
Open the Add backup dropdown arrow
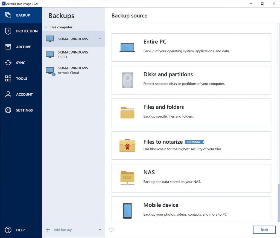tap(100, 230)
